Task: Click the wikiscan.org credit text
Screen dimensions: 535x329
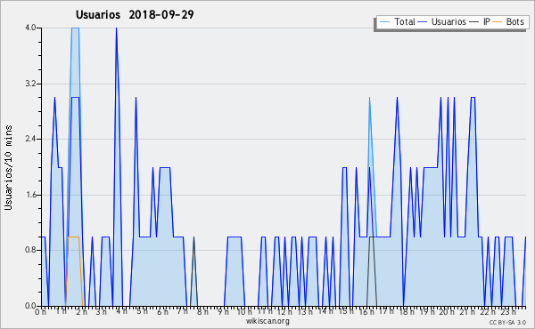Action: [267, 321]
